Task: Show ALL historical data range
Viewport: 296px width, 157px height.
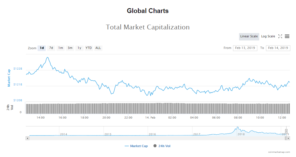Action: tap(98, 48)
